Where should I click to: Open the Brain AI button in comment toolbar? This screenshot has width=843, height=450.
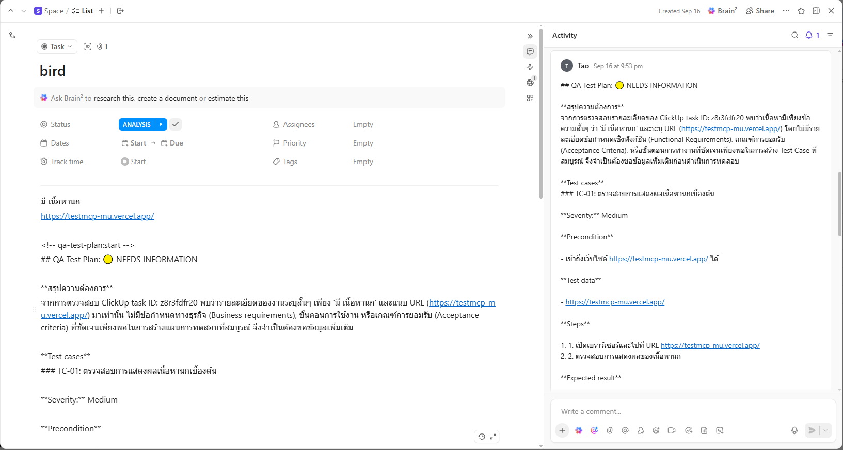[x=579, y=430]
